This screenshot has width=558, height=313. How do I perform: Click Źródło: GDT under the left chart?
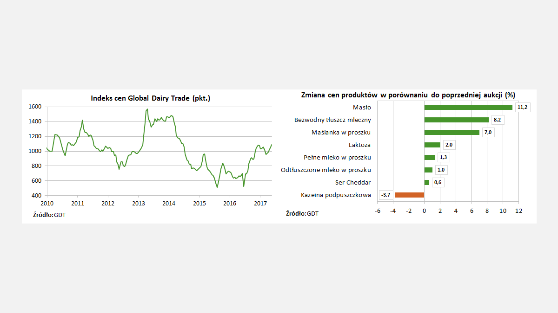coord(49,215)
